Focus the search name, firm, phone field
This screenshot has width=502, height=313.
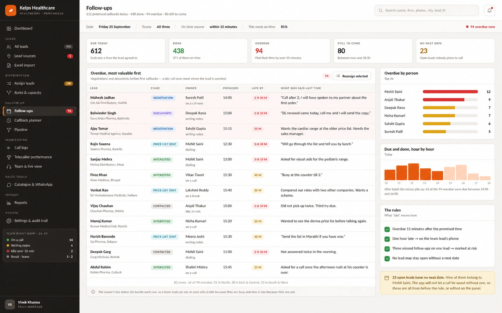point(426,10)
